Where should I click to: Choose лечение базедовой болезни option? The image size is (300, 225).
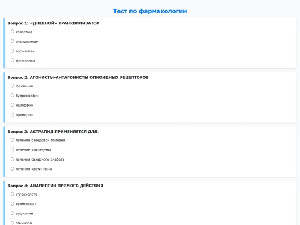pos(12,140)
